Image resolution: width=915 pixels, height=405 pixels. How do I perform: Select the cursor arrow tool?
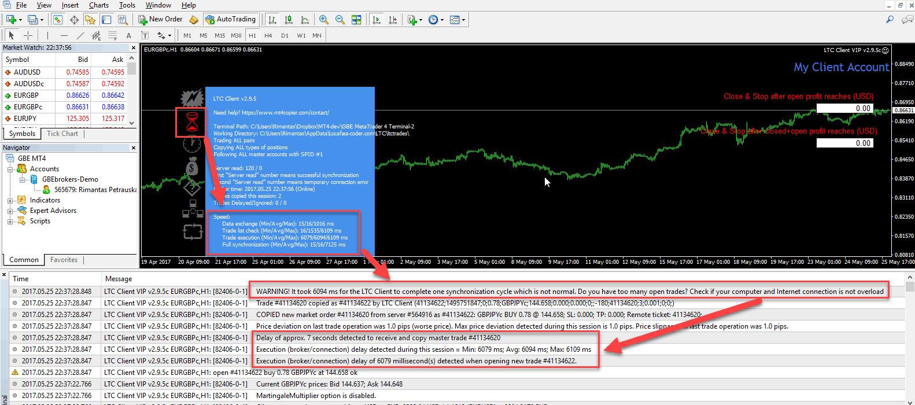point(11,35)
